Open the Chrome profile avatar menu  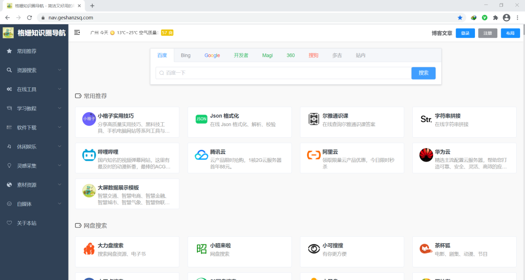507,17
